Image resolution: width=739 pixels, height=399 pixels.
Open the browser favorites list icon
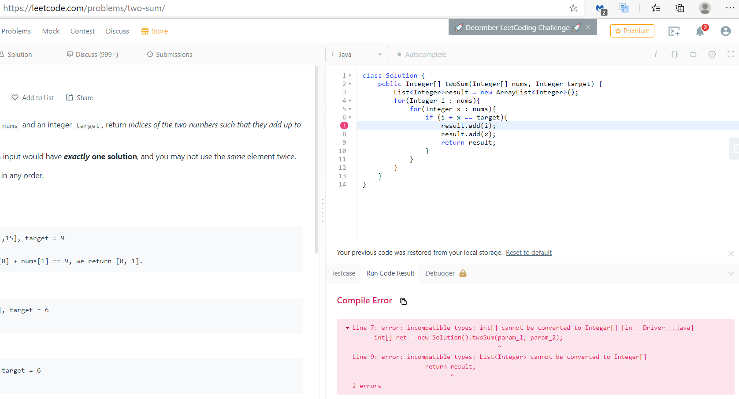655,8
